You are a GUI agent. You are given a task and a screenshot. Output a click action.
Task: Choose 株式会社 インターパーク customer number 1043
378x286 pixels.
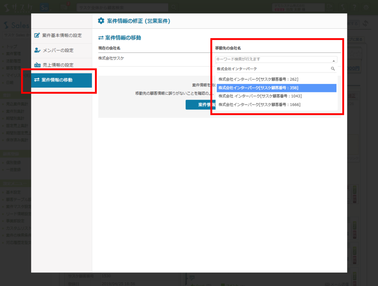click(x=276, y=96)
